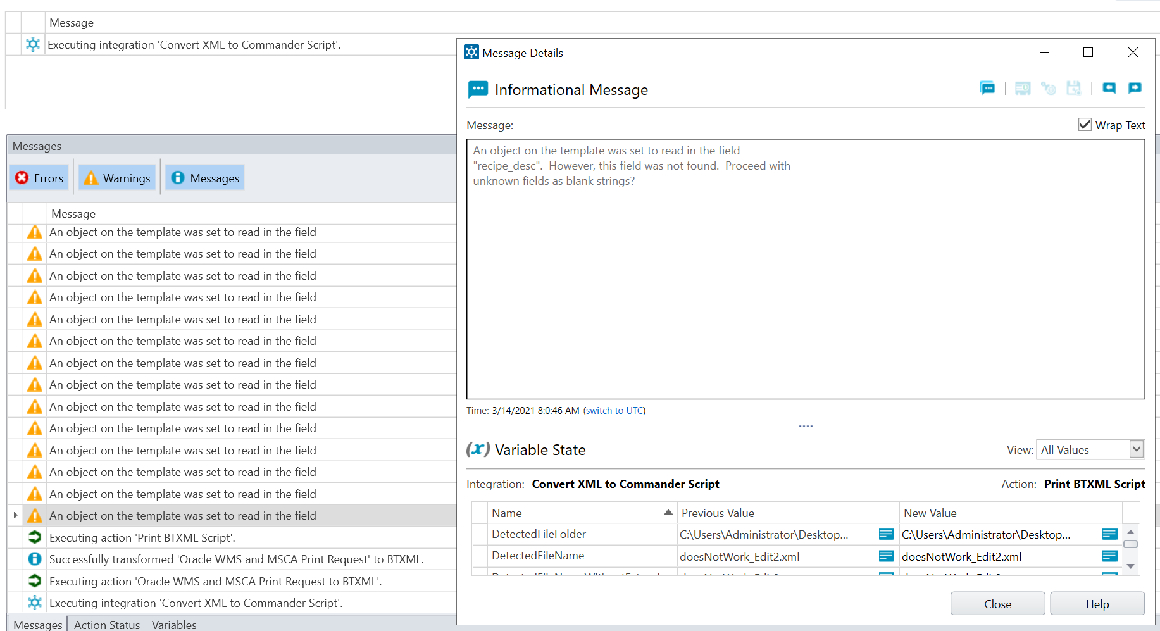Click arrow icon for 'Print BTXML Script' action row

pyautogui.click(x=35, y=537)
